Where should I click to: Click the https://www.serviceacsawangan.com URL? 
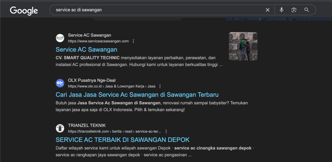(98, 41)
